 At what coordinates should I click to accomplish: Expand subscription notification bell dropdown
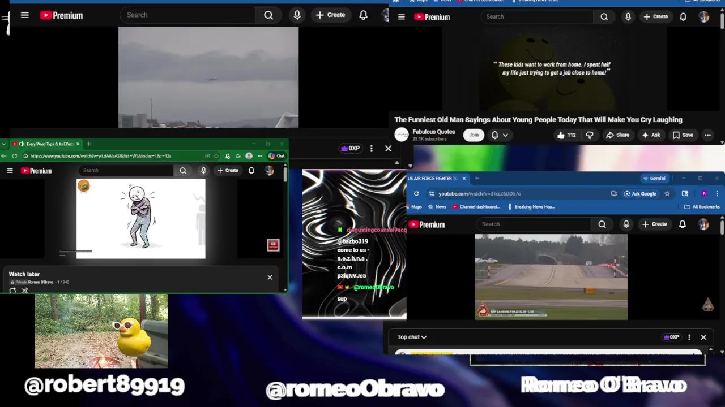(x=500, y=135)
